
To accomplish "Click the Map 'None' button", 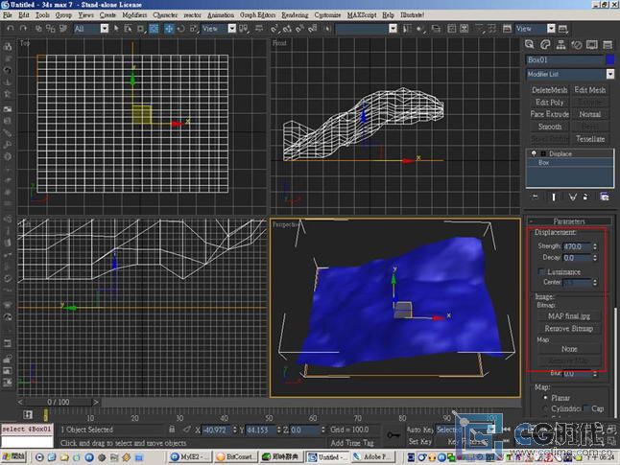I will (568, 349).
